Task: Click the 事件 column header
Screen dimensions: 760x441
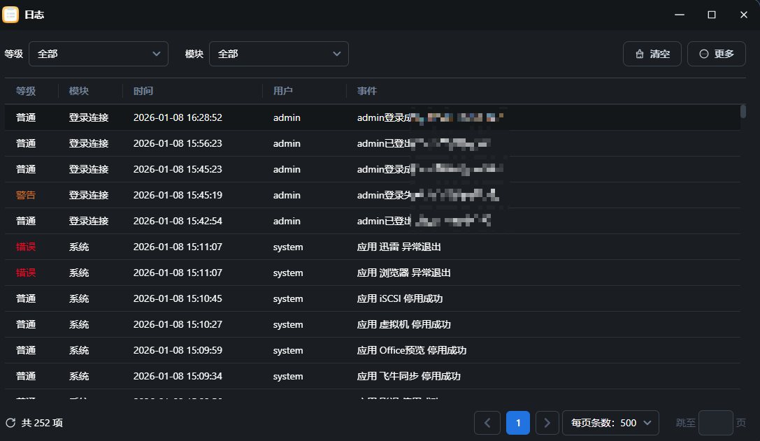Action: (367, 91)
